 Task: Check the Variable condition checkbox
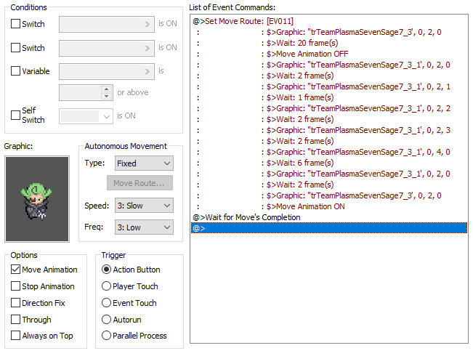click(16, 71)
